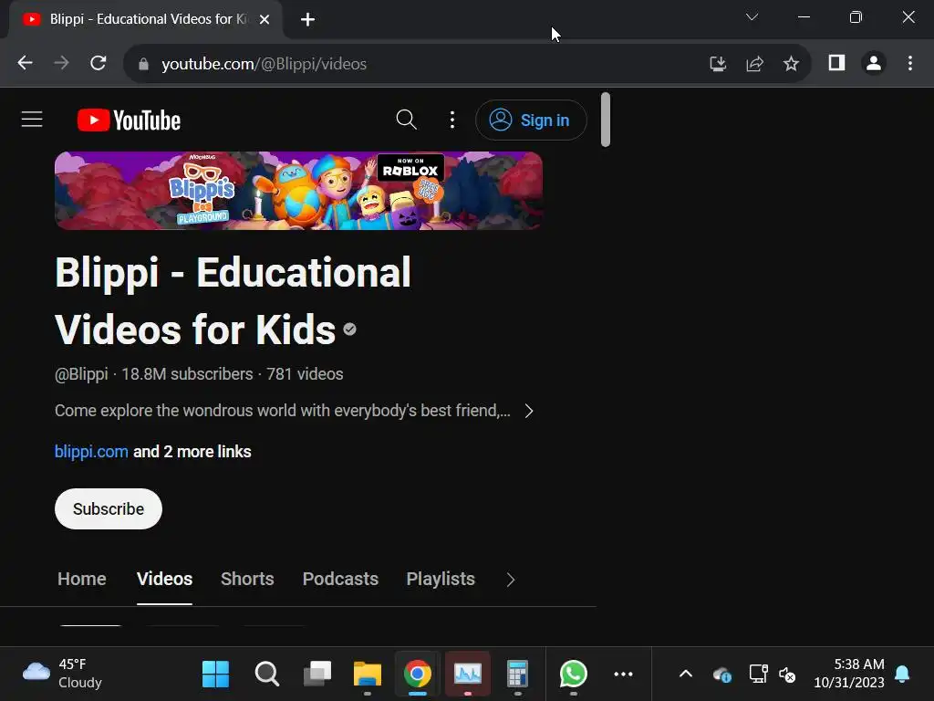This screenshot has height=701, width=934.
Task: Install YouTube app icon in address bar
Action: coord(718,64)
